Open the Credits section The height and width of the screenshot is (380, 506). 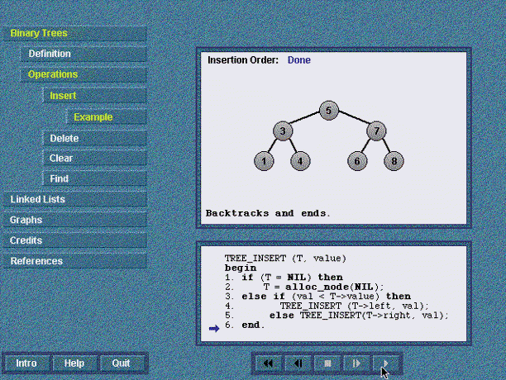[x=74, y=240]
